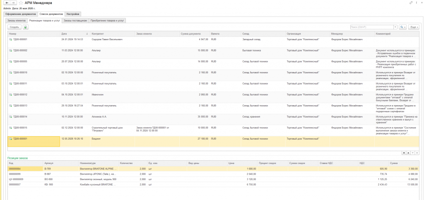Open the Настройки tab
The width and height of the screenshot is (424, 200).
pos(73,14)
